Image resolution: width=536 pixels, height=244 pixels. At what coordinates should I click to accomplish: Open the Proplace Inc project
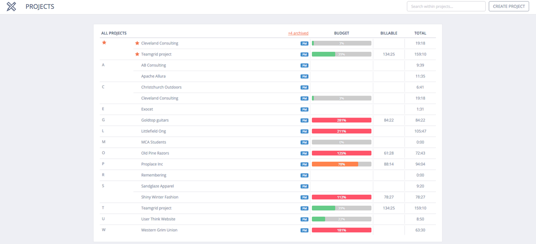coord(152,164)
